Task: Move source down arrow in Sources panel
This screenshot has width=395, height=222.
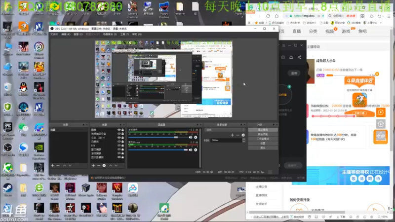Action: coord(116,165)
